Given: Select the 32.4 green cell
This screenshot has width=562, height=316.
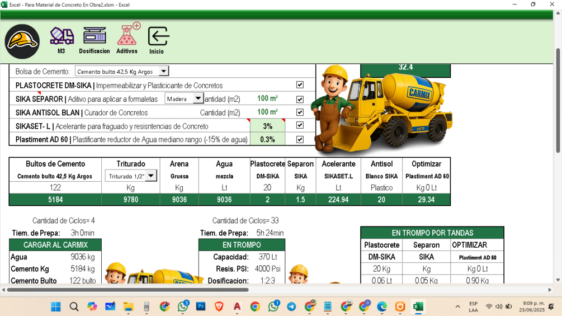Looking at the screenshot, I should (x=405, y=70).
